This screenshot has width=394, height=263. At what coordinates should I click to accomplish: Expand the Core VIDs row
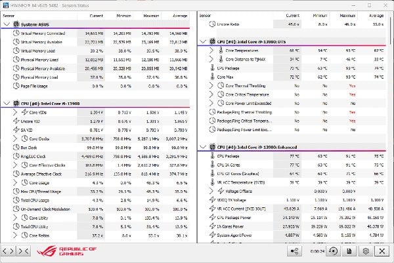pyautogui.click(x=15, y=112)
